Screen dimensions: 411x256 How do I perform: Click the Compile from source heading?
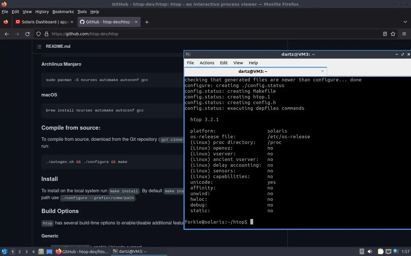[71, 128]
